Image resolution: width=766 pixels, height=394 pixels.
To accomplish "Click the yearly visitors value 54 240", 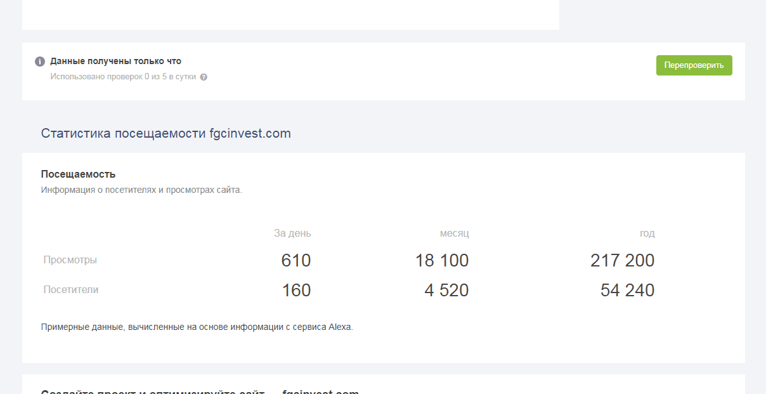I will click(627, 291).
